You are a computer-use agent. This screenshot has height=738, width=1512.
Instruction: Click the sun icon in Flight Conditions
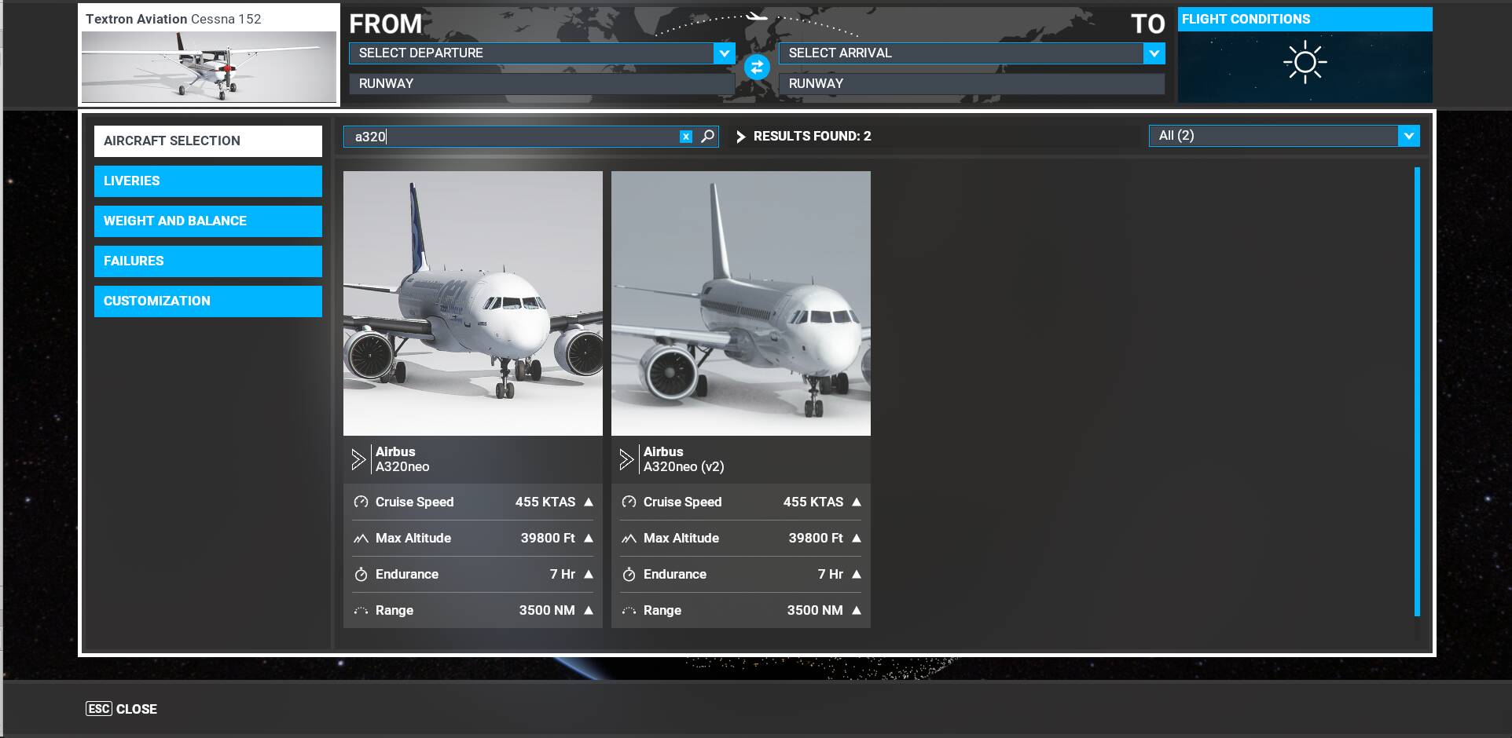(x=1304, y=61)
